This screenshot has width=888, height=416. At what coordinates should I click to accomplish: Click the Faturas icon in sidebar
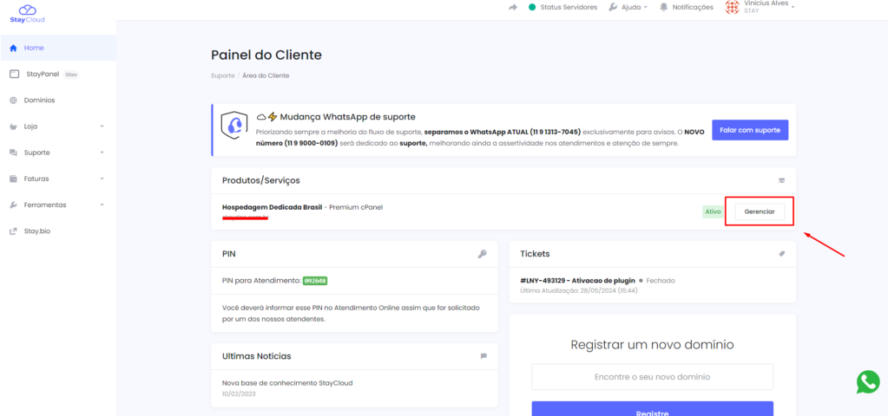[14, 179]
